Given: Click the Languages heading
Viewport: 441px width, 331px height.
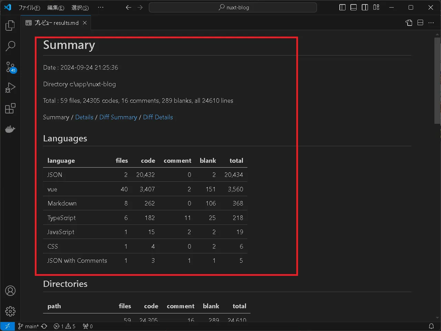Looking at the screenshot, I should click(65, 138).
